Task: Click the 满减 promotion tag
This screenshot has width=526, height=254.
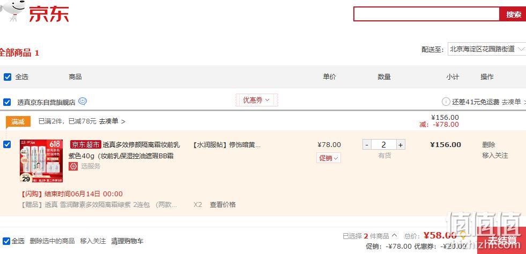Action: coord(18,121)
